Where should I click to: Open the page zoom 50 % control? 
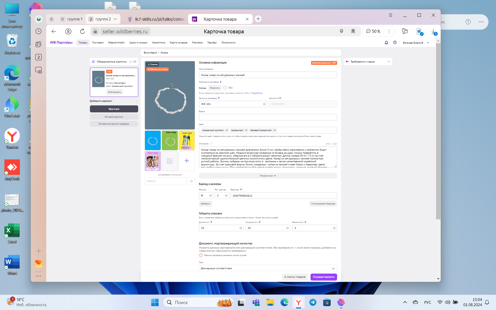373,31
